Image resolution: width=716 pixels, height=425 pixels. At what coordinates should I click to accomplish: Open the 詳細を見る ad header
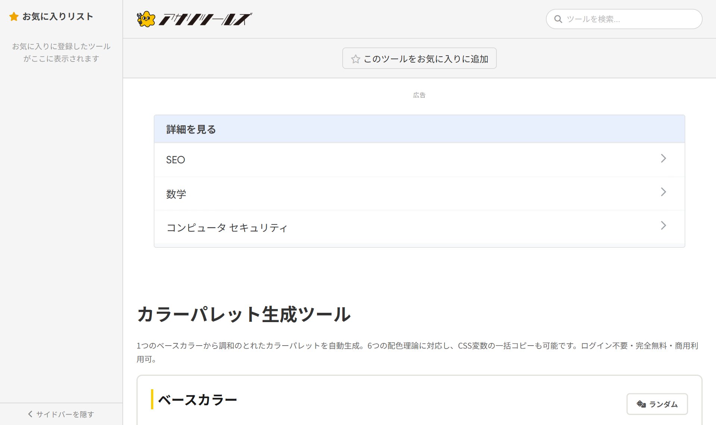(x=419, y=129)
